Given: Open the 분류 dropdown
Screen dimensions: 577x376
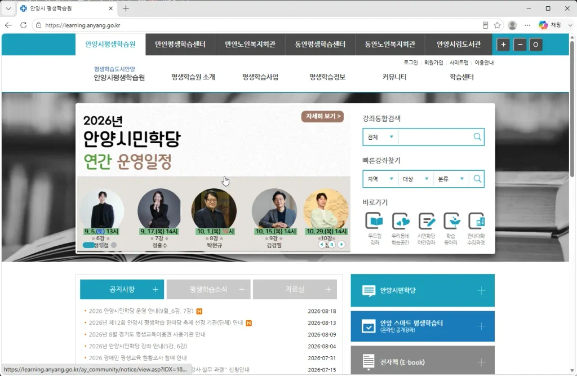Looking at the screenshot, I should click(451, 179).
